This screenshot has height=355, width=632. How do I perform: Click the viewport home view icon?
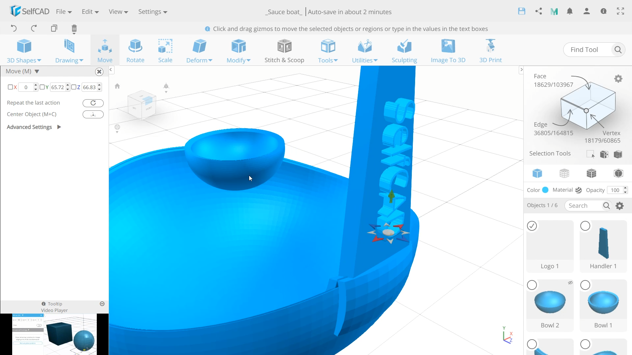pos(117,86)
